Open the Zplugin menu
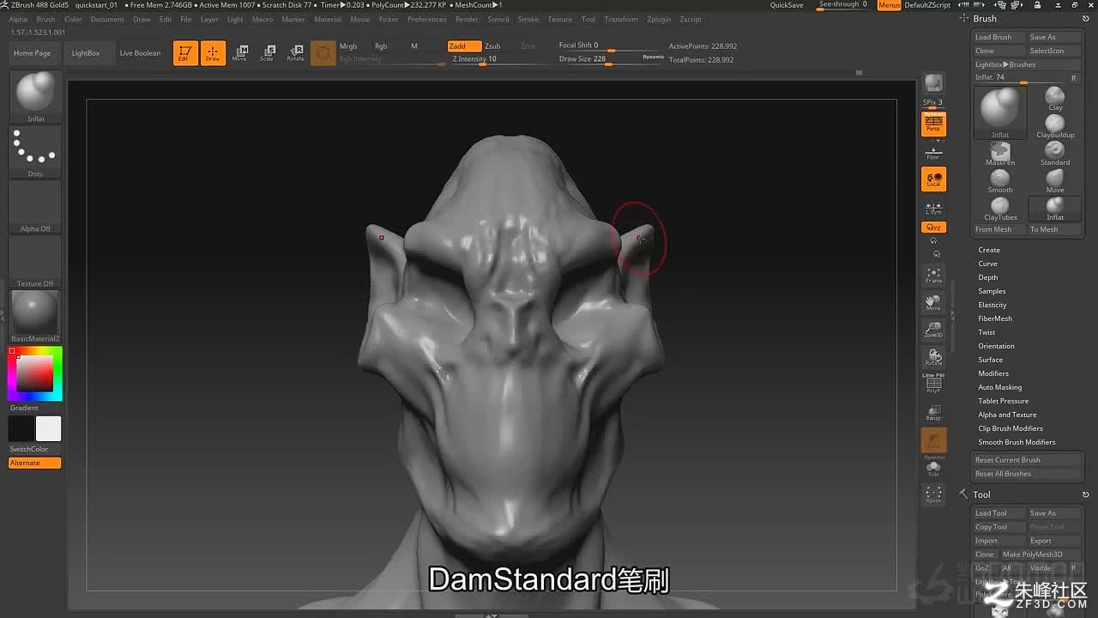Screen dimensions: 1098x618 [x=659, y=19]
